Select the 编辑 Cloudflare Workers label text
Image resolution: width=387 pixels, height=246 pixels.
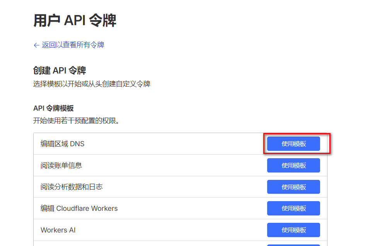pos(79,208)
